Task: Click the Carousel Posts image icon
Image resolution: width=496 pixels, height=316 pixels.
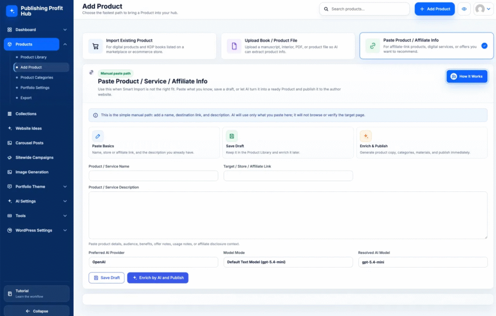Action: [x=10, y=143]
